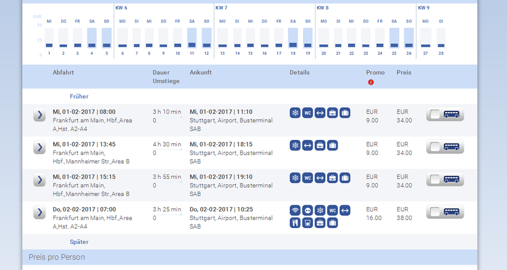Select Saturday 11 in the price calendar

click(x=192, y=38)
